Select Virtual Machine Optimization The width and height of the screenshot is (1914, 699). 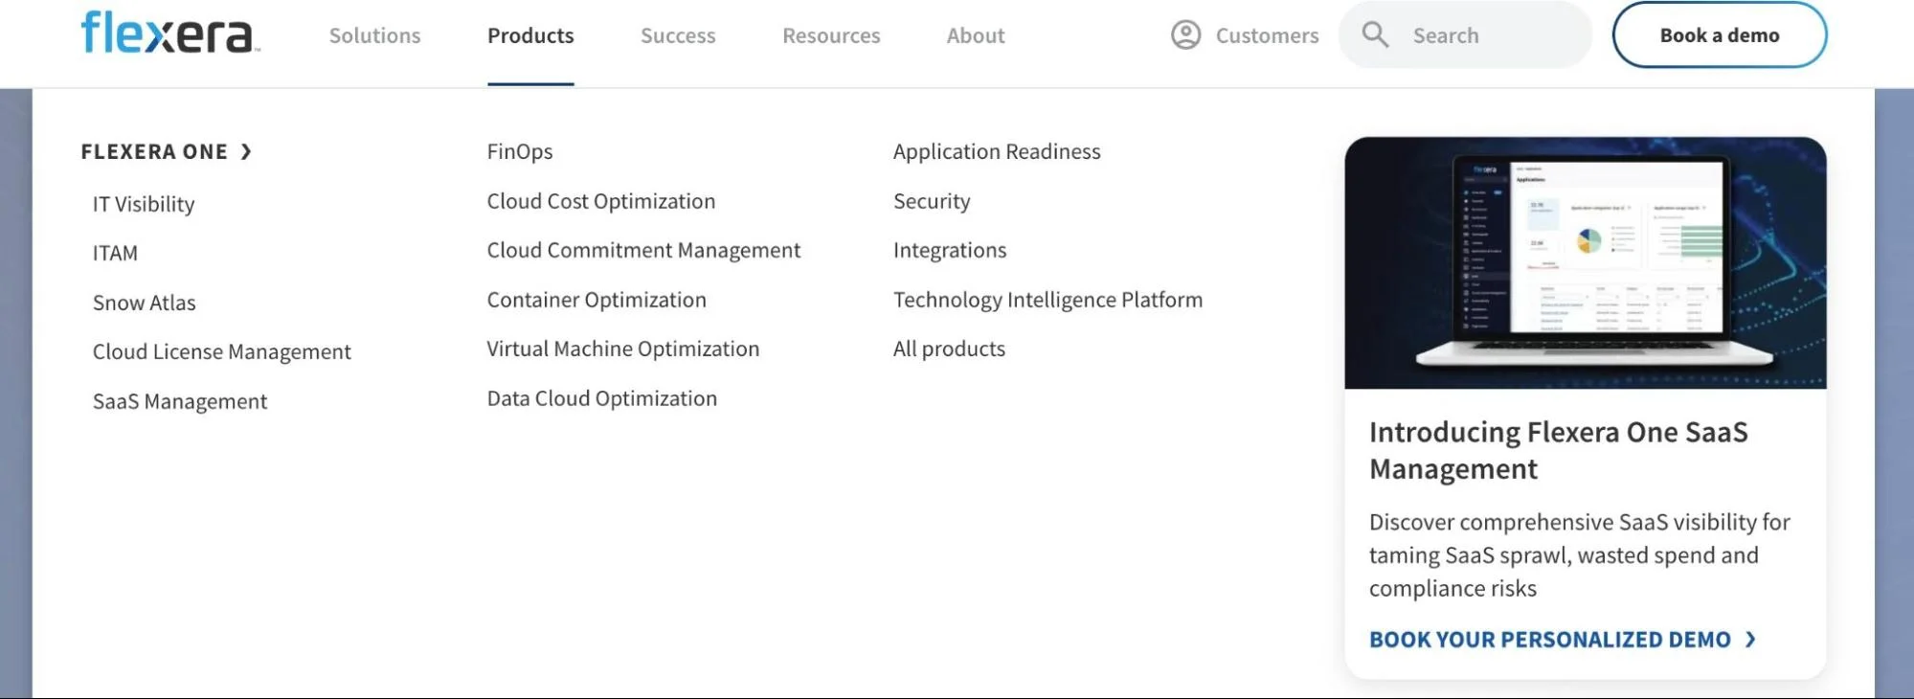[x=623, y=349]
